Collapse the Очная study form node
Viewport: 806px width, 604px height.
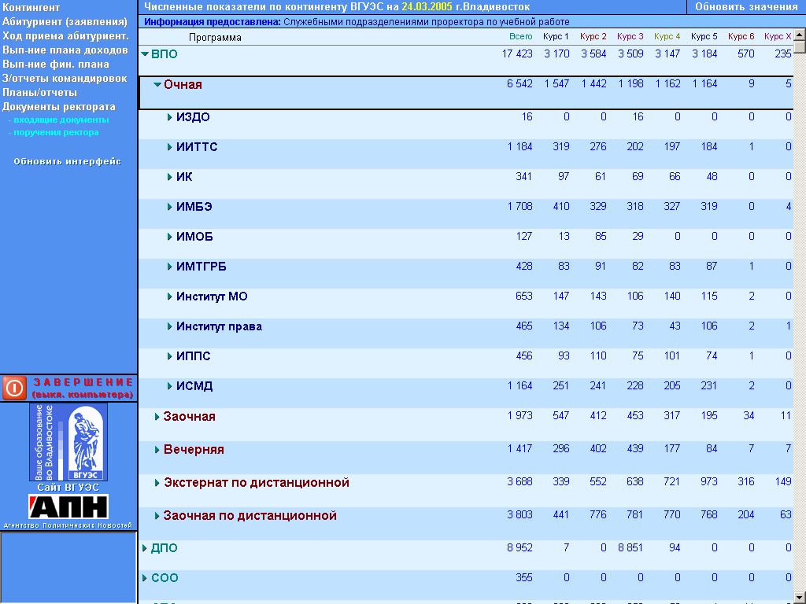click(x=157, y=85)
